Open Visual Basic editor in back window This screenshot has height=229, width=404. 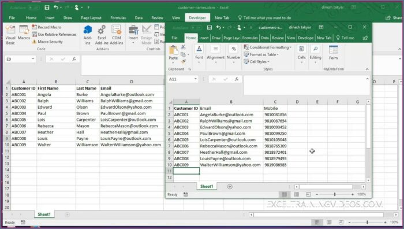[10, 35]
